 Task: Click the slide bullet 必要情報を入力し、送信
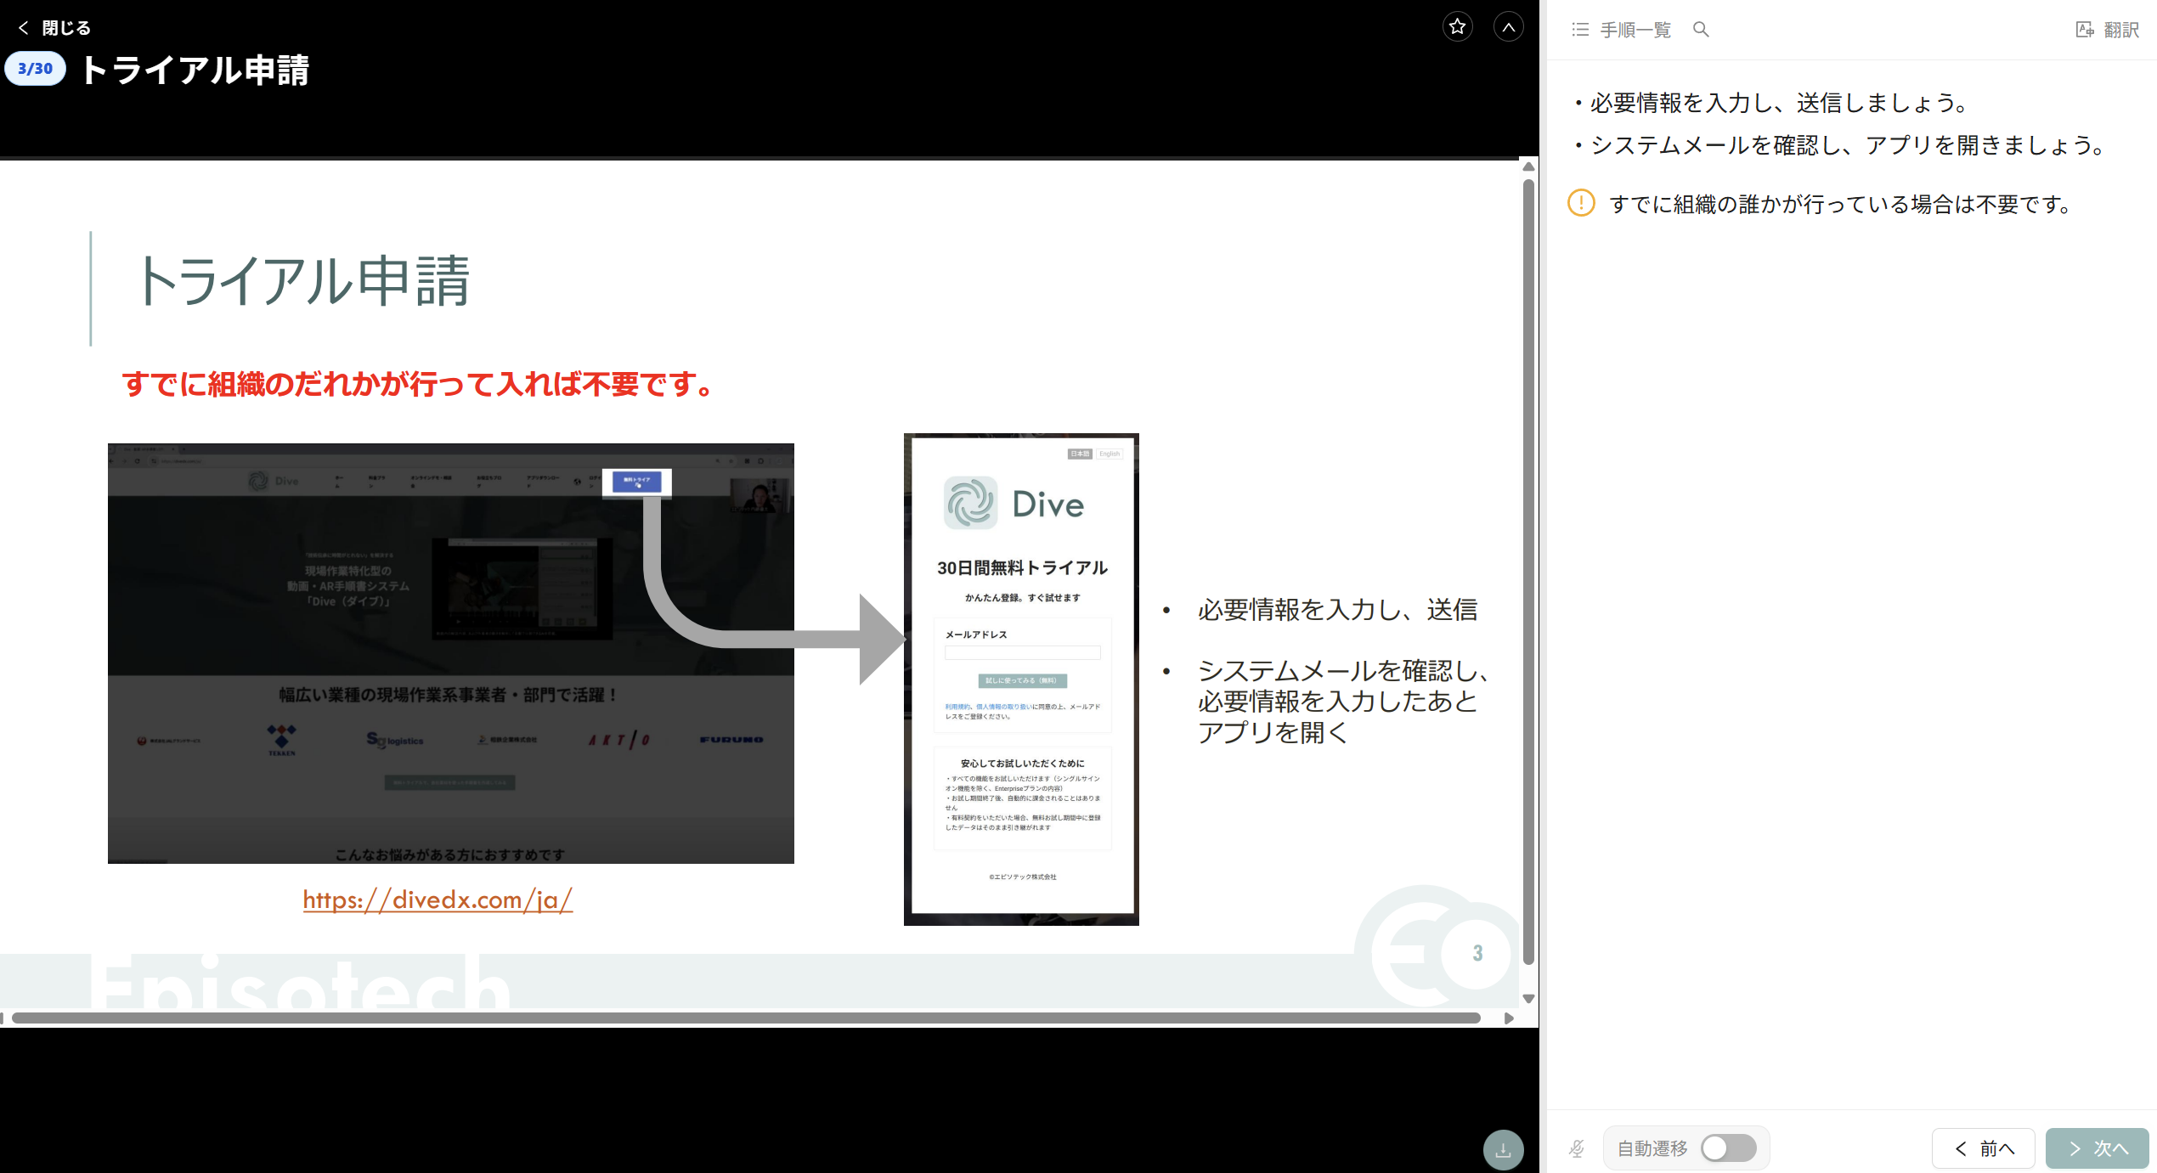(x=1337, y=610)
